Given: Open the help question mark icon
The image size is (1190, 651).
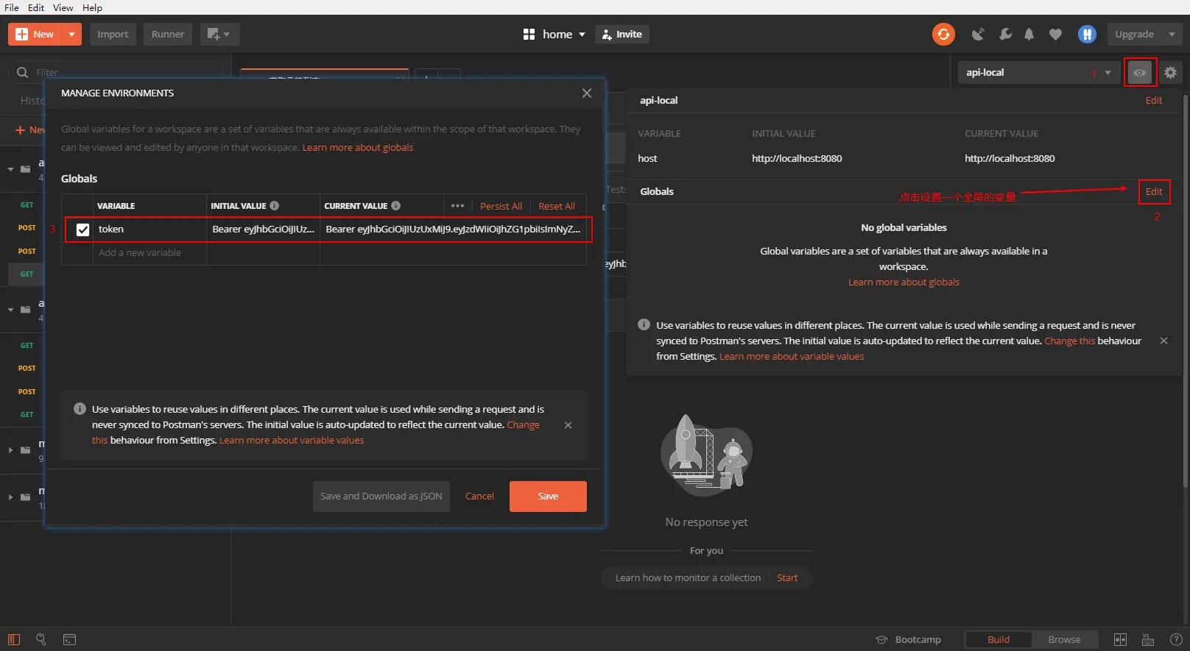Looking at the screenshot, I should pos(1176,639).
